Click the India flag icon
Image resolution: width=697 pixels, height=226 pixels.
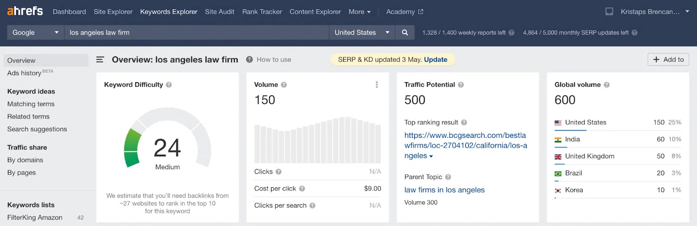(558, 140)
